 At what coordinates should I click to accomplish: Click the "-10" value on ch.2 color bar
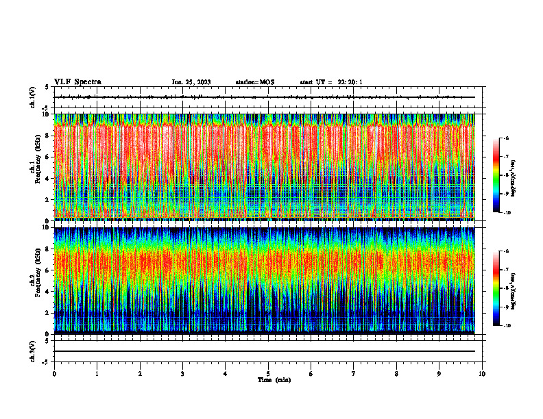click(x=507, y=326)
